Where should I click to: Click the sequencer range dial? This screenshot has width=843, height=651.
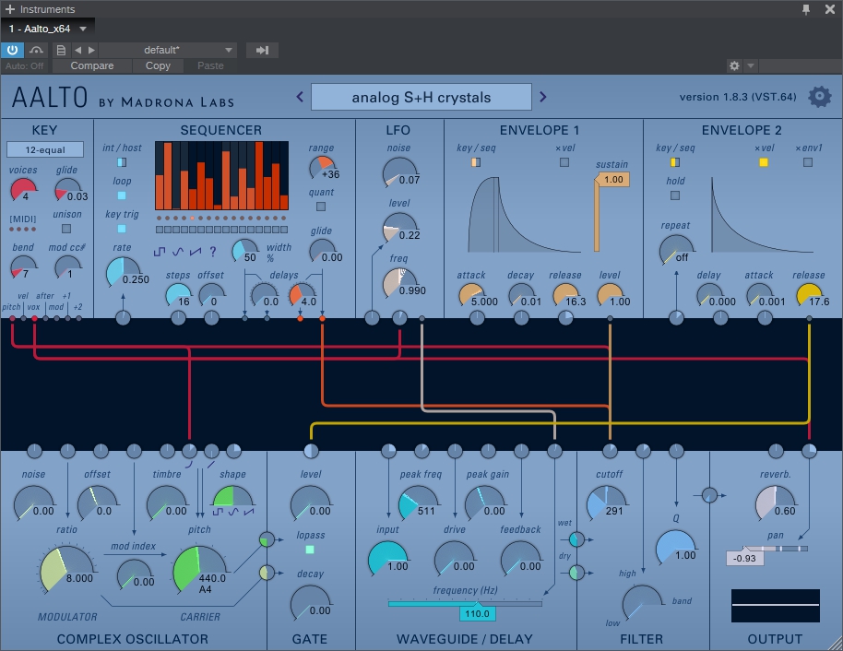pyautogui.click(x=322, y=168)
